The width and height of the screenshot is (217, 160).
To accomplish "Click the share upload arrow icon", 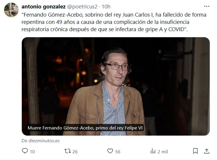I will point(207,151).
